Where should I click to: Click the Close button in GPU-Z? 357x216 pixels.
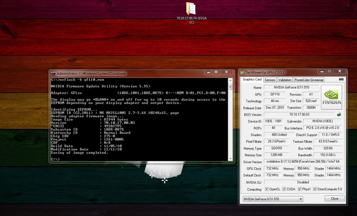335,199
